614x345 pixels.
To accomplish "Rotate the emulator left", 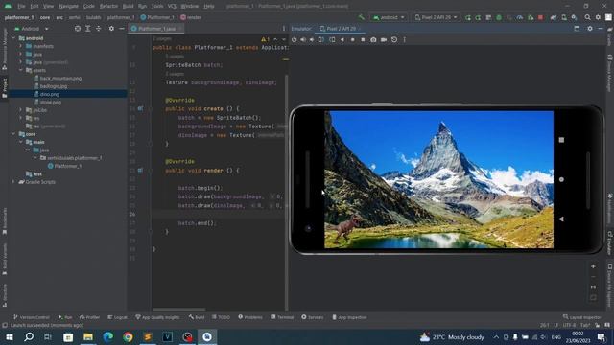I will pyautogui.click(x=321, y=39).
